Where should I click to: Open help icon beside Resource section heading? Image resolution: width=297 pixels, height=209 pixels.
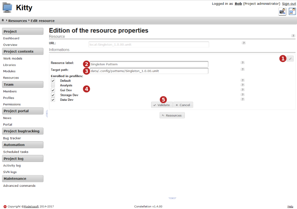(x=293, y=36)
